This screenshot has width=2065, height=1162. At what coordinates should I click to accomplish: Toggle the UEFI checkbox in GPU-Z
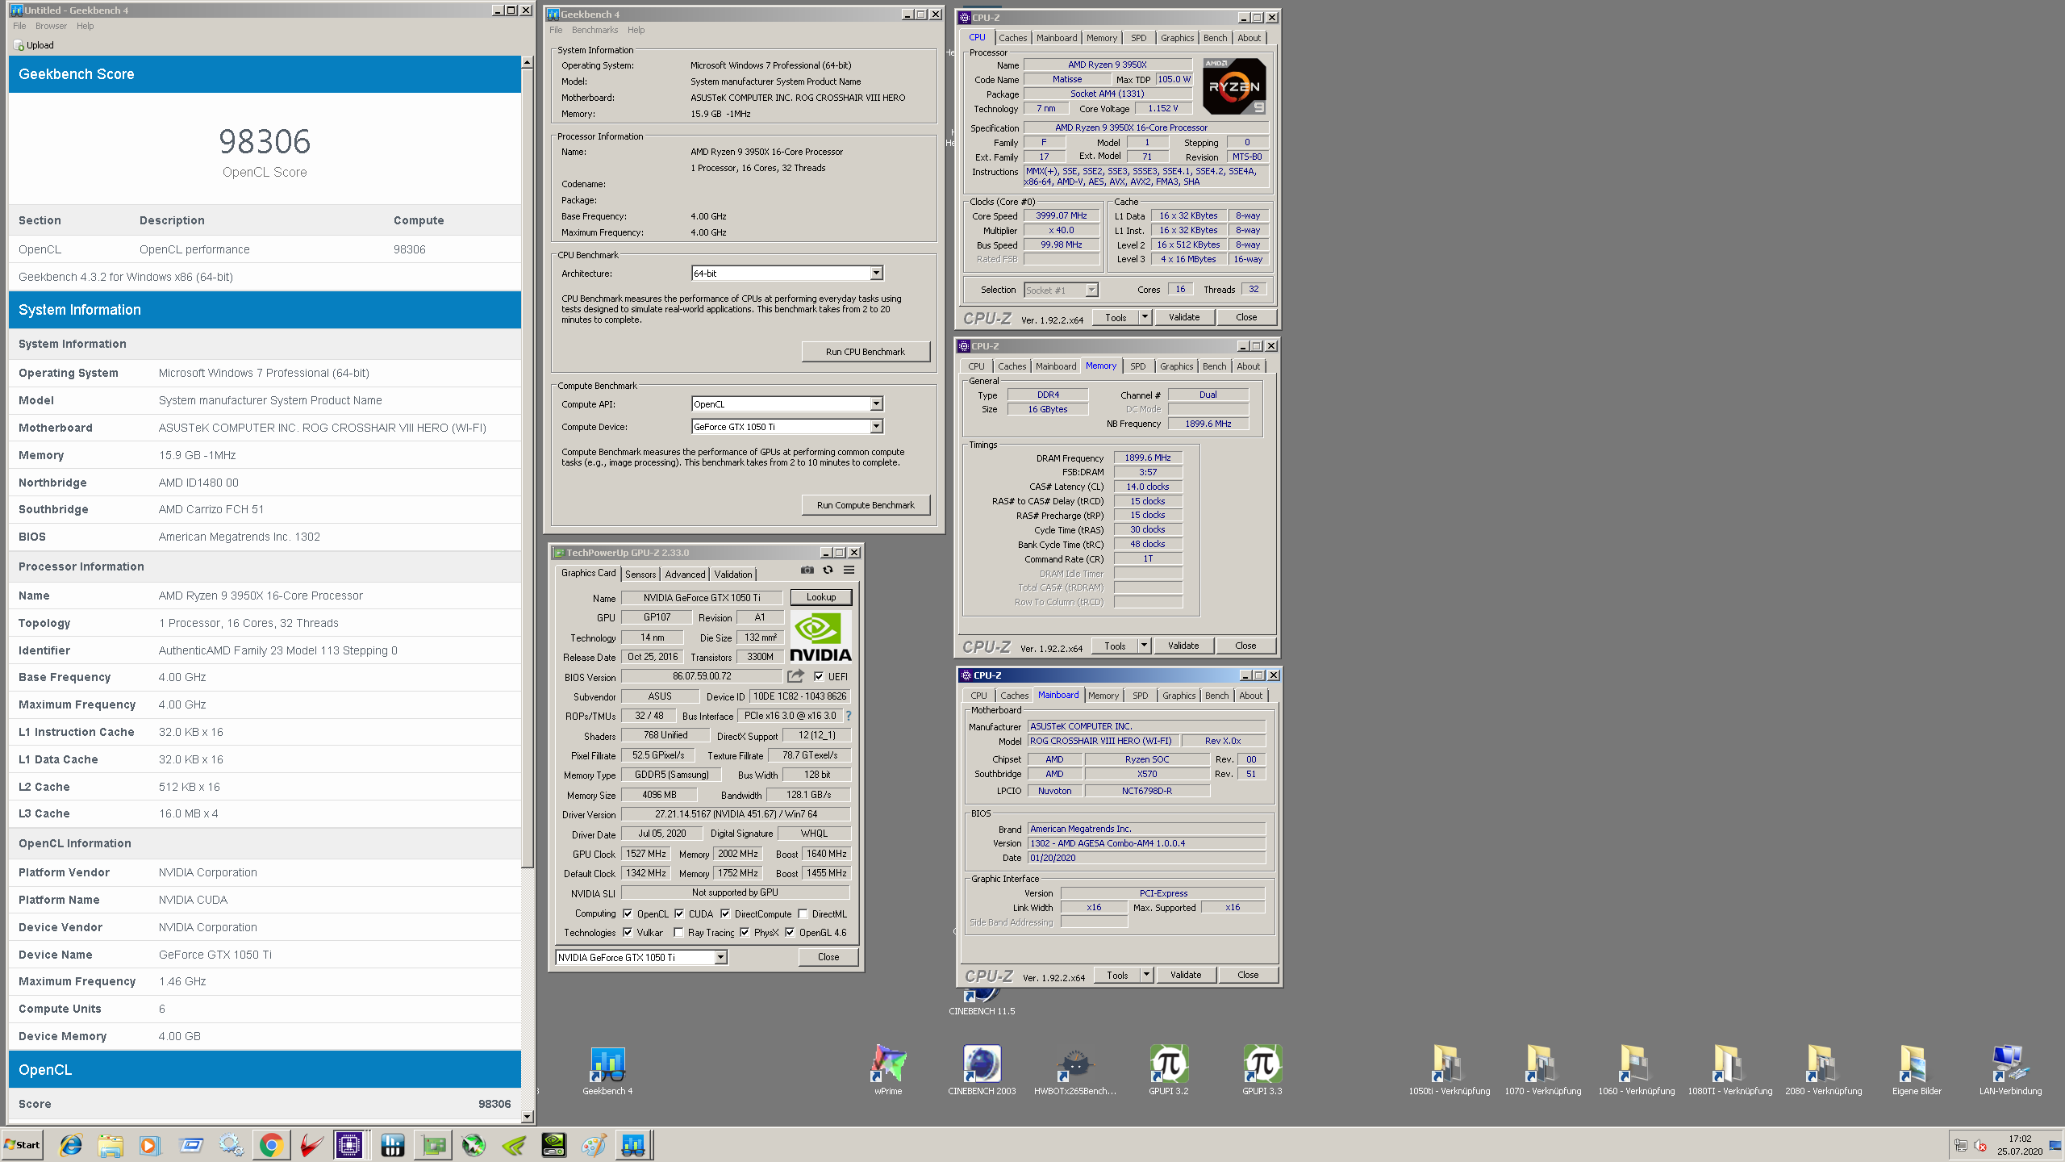819,676
